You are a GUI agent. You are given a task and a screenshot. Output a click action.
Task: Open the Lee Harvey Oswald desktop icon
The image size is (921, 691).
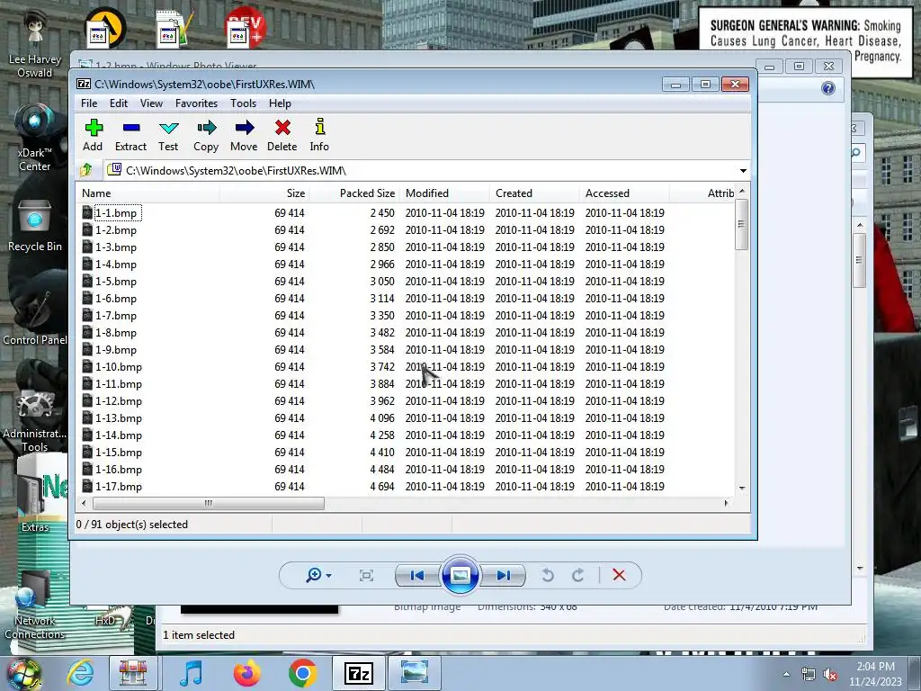pyautogui.click(x=35, y=44)
